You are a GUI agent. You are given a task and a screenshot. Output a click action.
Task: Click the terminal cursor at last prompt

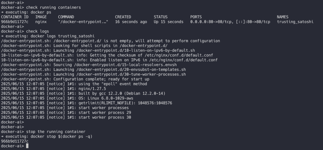[27, 146]
